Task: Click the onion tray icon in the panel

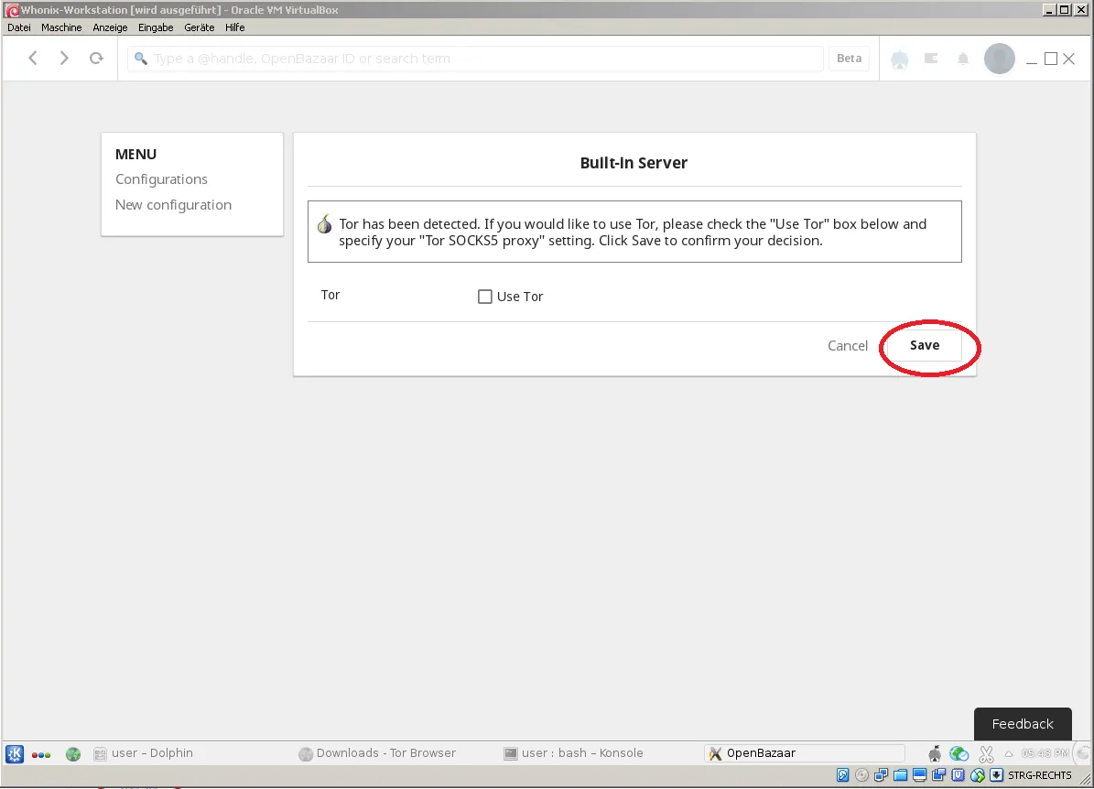Action: click(935, 753)
